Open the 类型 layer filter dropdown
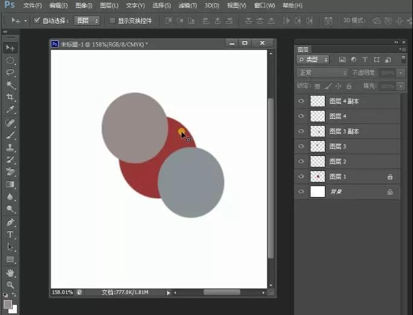The width and height of the screenshot is (413, 315). pos(313,60)
